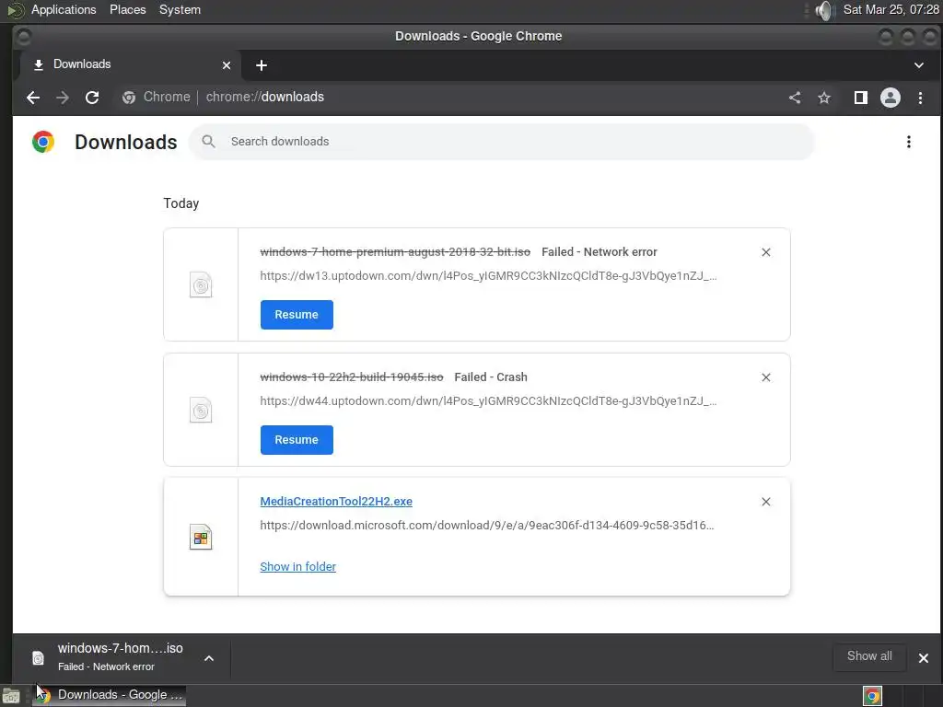Click the clock showing Sat Mar 25, 07:28

[891, 9]
